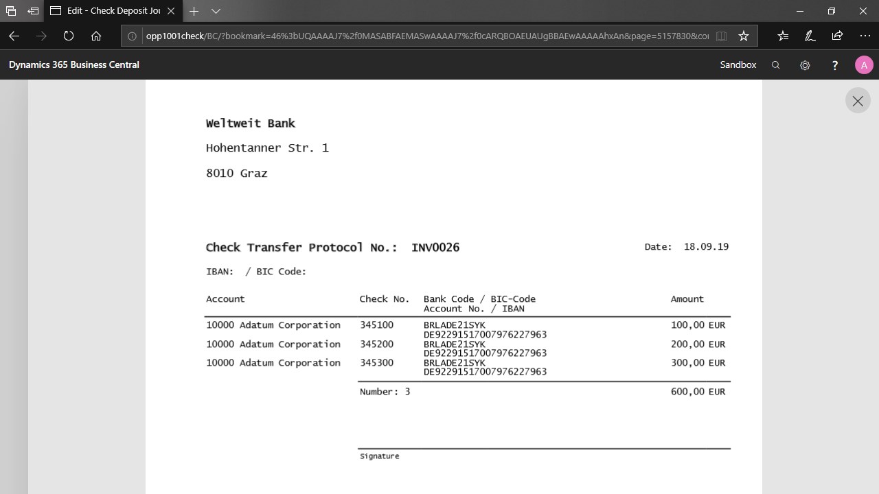Restore down the browser window

[x=832, y=11]
